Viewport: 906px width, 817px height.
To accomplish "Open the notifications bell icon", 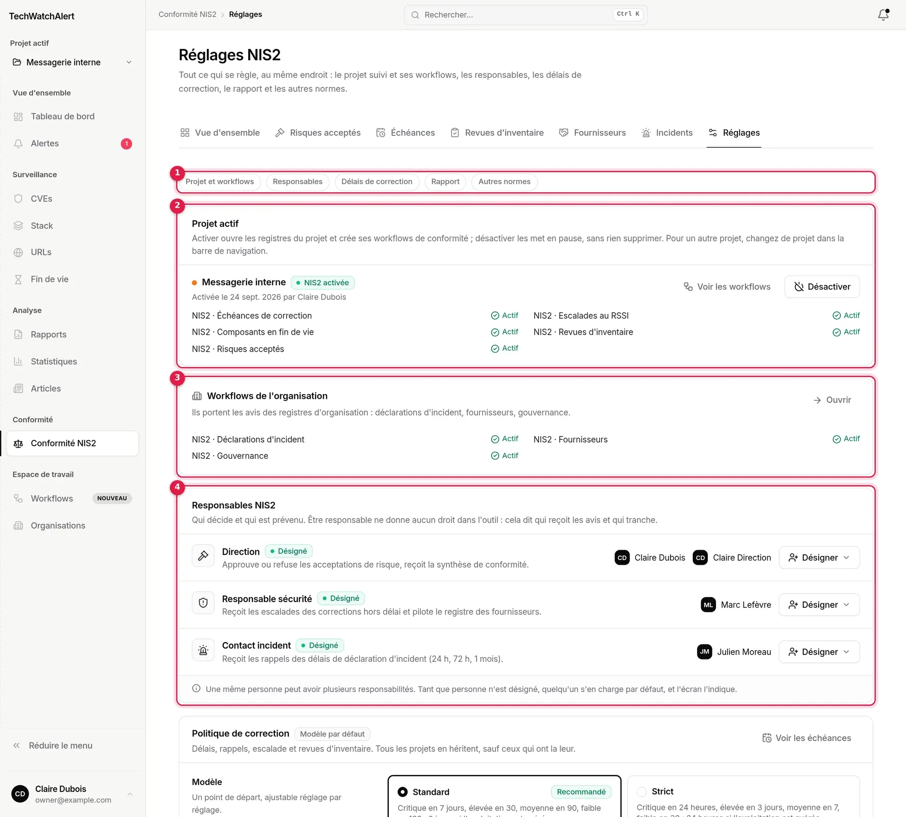I will pos(883,15).
